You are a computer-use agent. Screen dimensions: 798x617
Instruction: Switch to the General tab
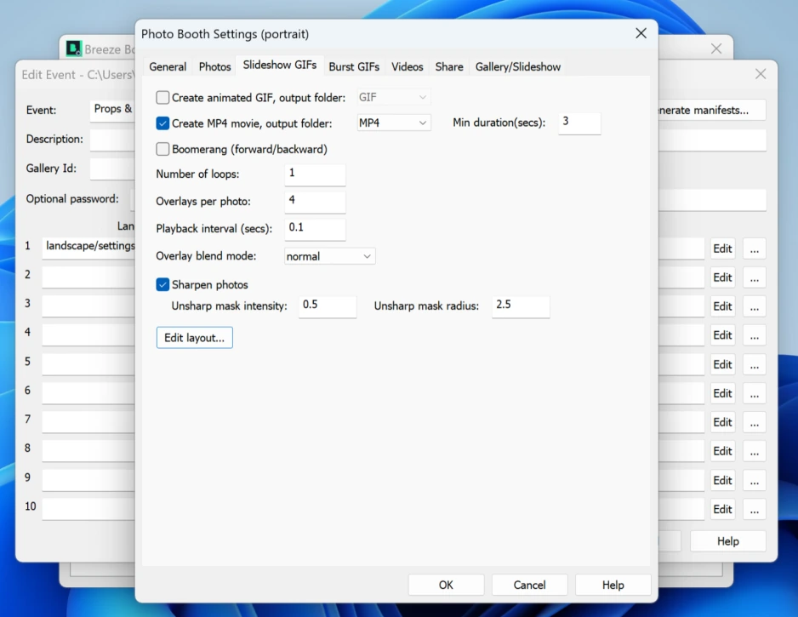point(168,66)
